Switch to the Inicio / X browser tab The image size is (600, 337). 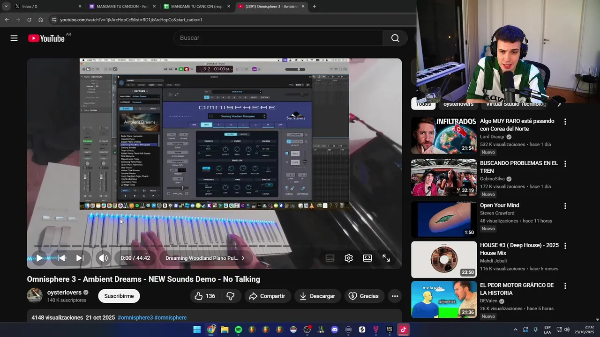click(47, 7)
